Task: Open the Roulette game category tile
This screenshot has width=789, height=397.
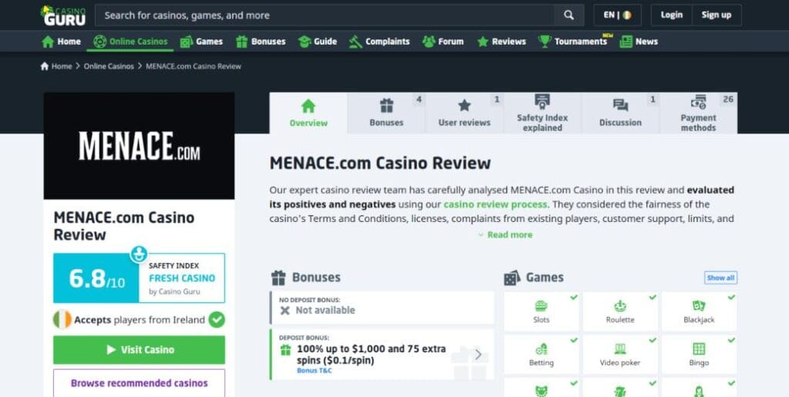Action: pos(619,311)
